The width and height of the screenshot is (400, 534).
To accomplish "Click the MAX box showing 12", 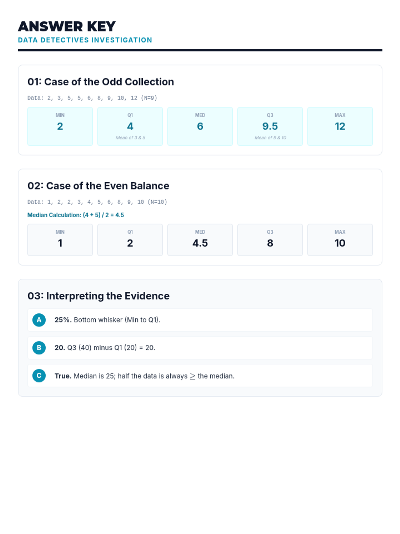I will 340,126.
